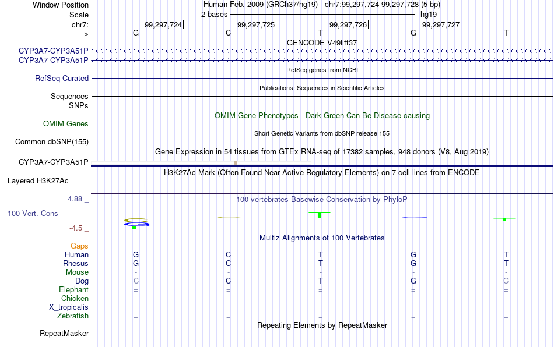
Task: Open the OMIM Genes track label
Action: point(66,124)
